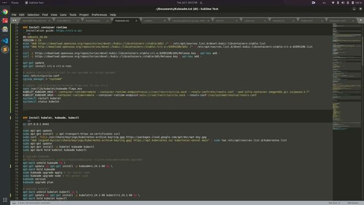Open the Edit menu
The image size is (364, 205).
tap(22, 15)
